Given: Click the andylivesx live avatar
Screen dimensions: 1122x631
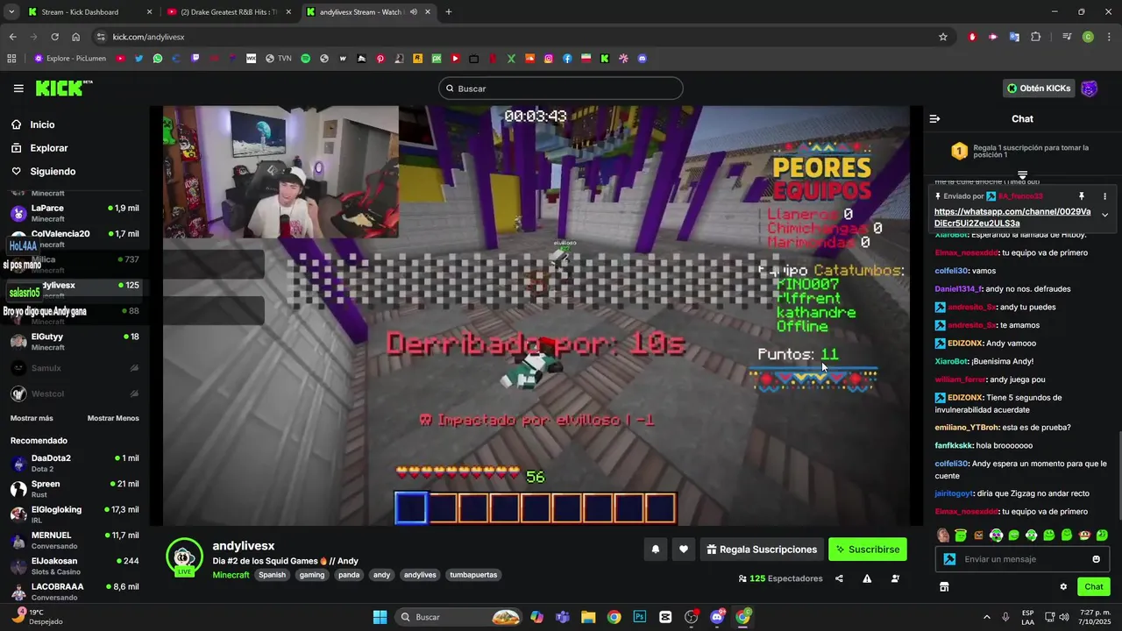Looking at the screenshot, I should coord(184,557).
